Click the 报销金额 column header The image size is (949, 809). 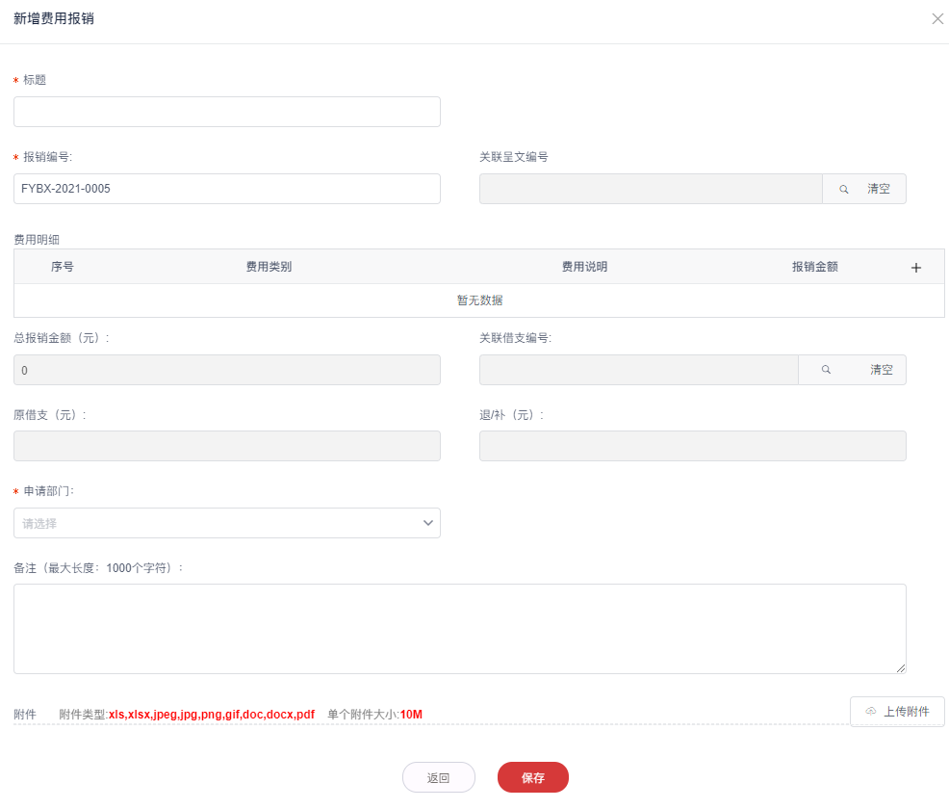tap(814, 267)
